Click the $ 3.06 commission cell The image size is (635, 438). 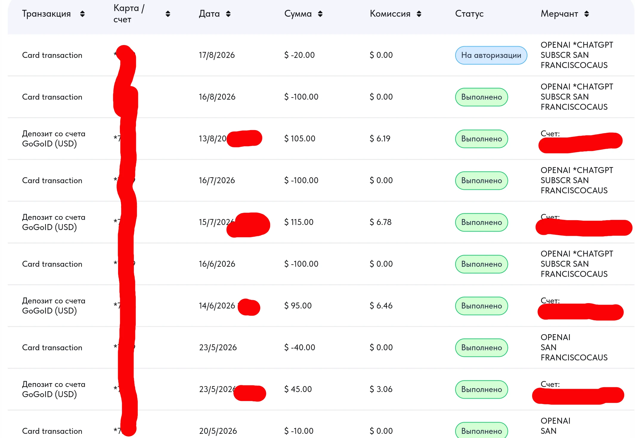tap(381, 389)
